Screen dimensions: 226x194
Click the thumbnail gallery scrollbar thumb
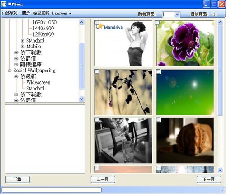pos(220,71)
